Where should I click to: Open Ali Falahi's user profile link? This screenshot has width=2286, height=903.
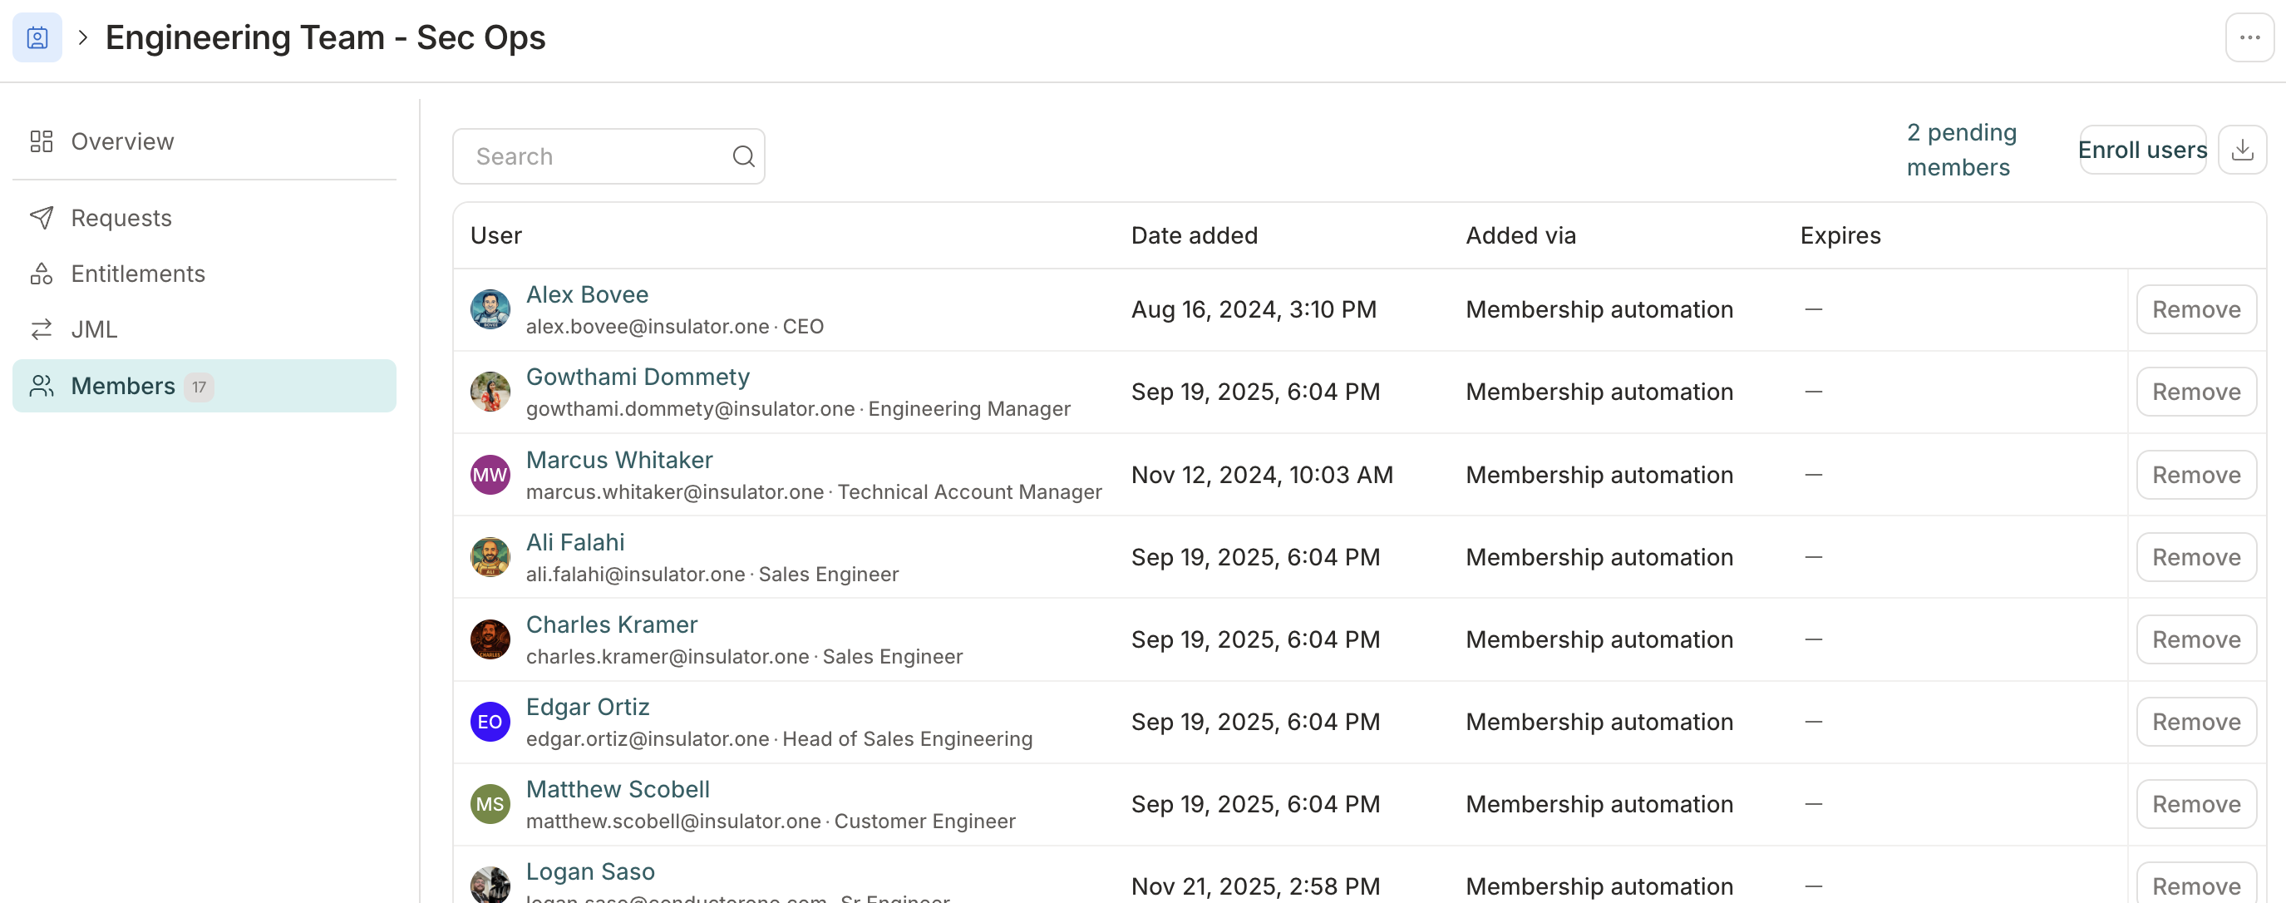(575, 541)
